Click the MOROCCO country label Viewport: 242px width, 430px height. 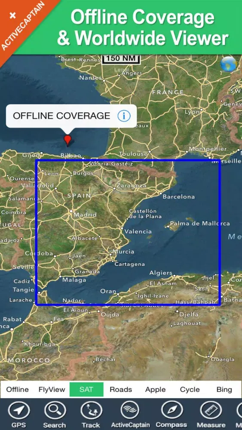(29, 360)
